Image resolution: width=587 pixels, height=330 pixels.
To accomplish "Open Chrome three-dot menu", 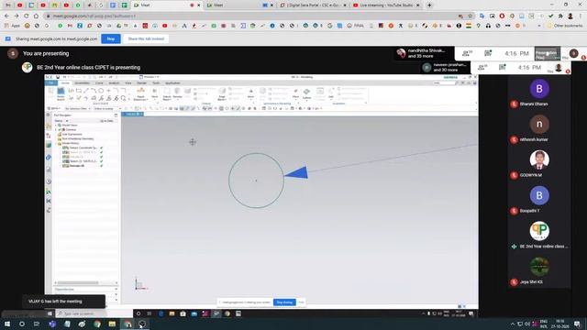I will point(581,16).
